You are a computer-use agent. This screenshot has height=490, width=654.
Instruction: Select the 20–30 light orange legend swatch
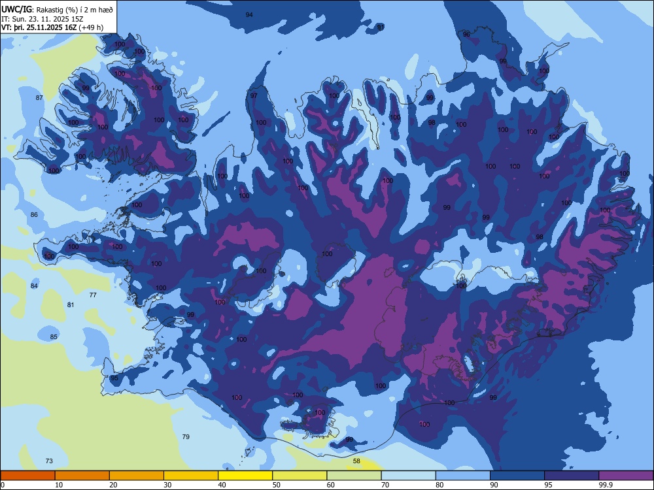tap(137, 476)
